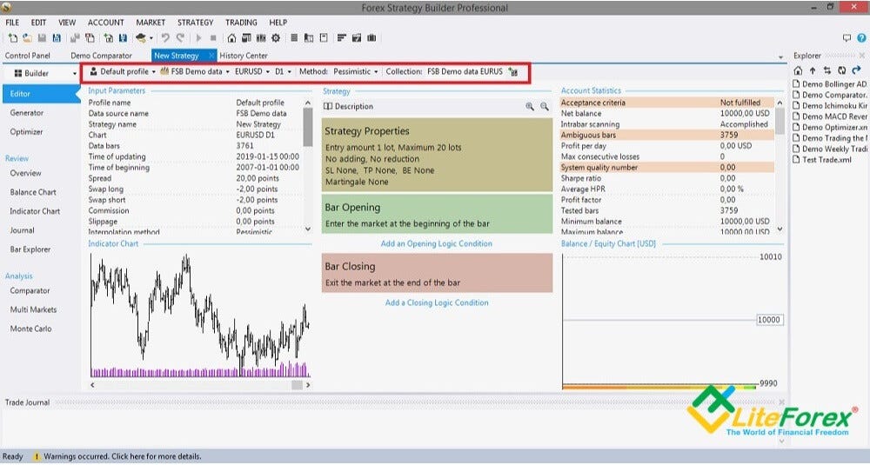Image resolution: width=870 pixels, height=465 pixels.
Task: Expand the graduation cap dropdown arrow
Action: 151,38
